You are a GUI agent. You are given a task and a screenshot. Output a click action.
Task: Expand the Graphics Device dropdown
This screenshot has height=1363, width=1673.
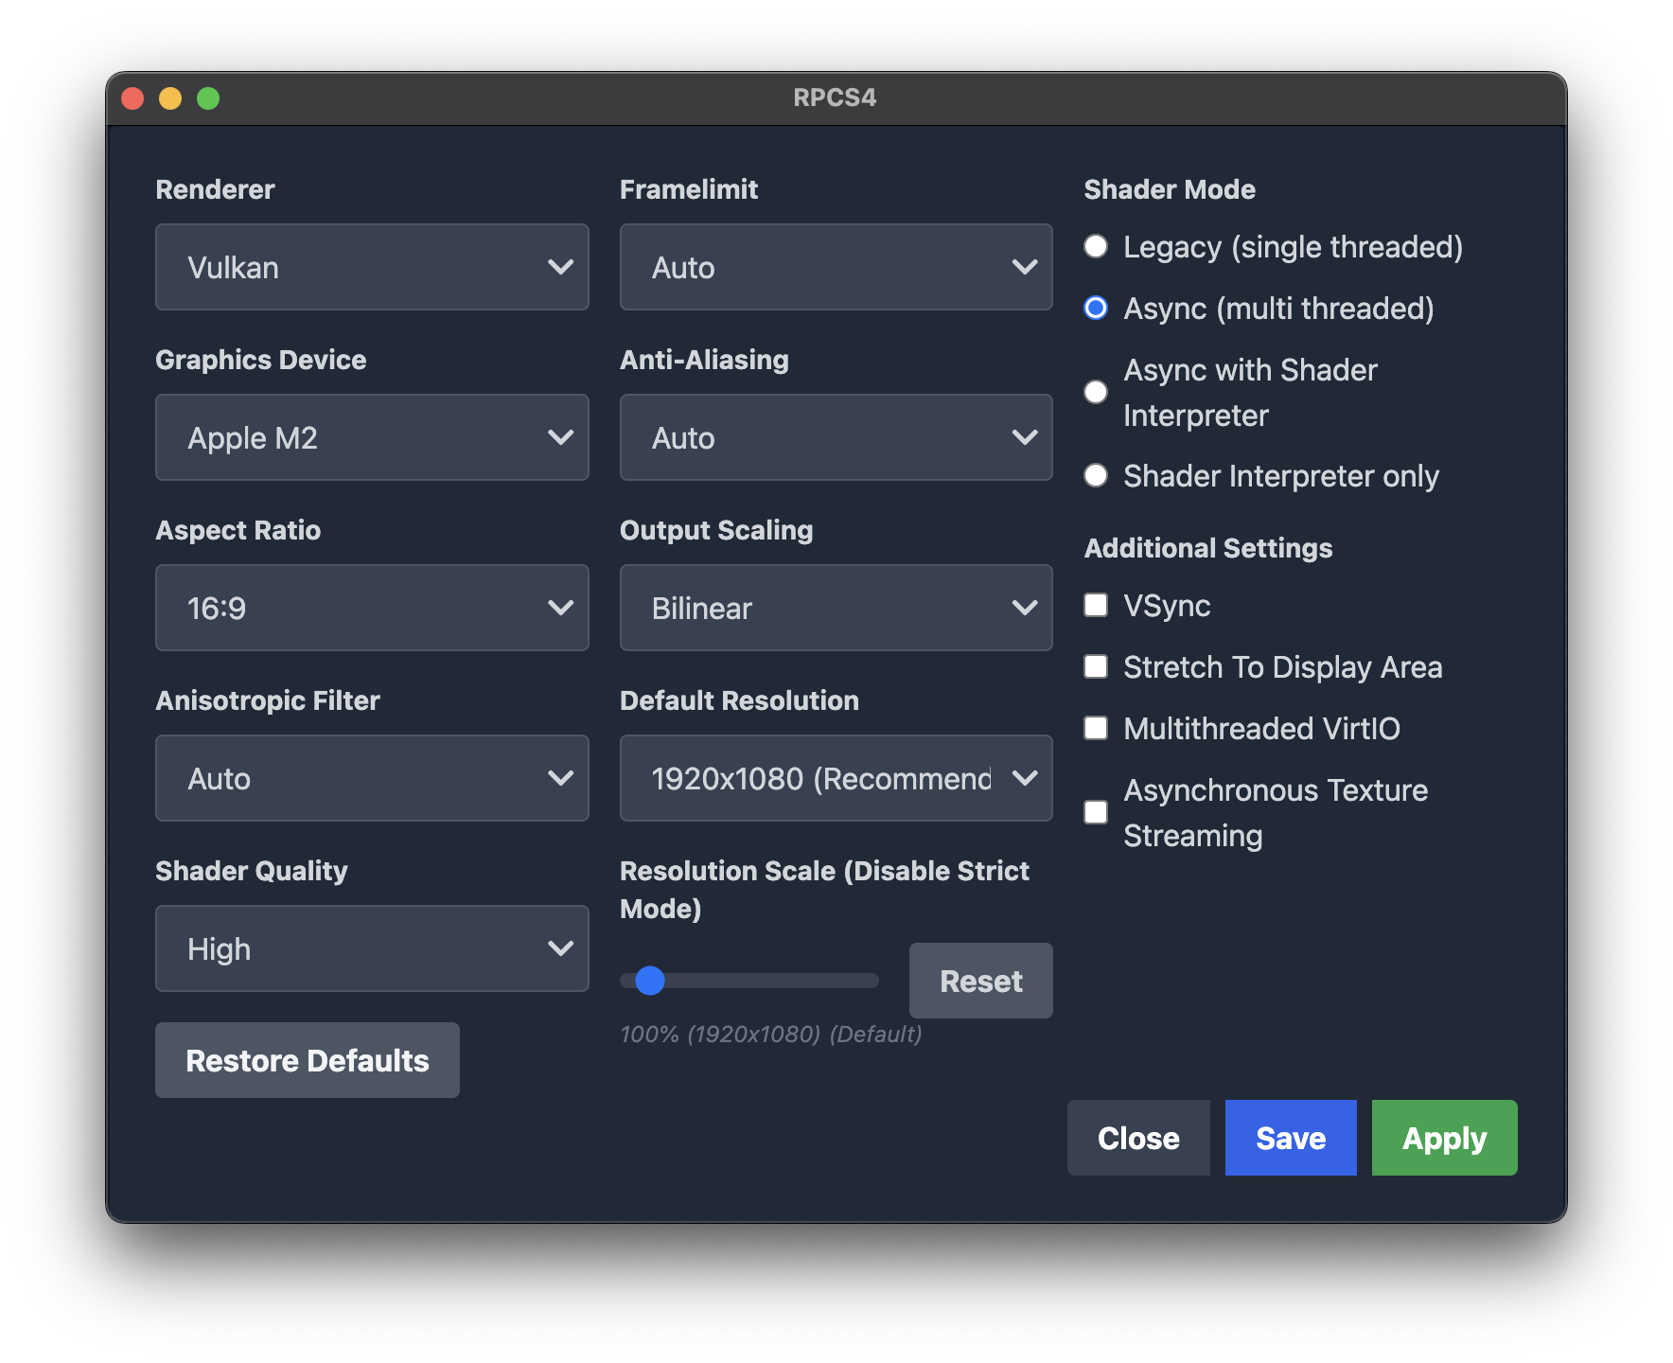372,437
